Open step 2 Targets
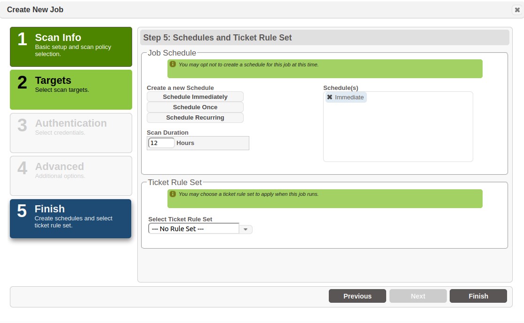Screen dimensions: 524x323 click(71, 89)
